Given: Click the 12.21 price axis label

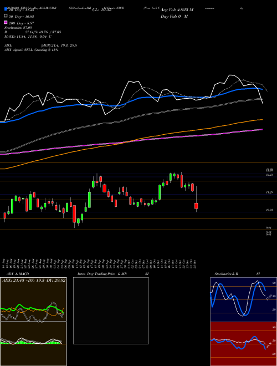Looking at the screenshot, I should click(x=270, y=175).
